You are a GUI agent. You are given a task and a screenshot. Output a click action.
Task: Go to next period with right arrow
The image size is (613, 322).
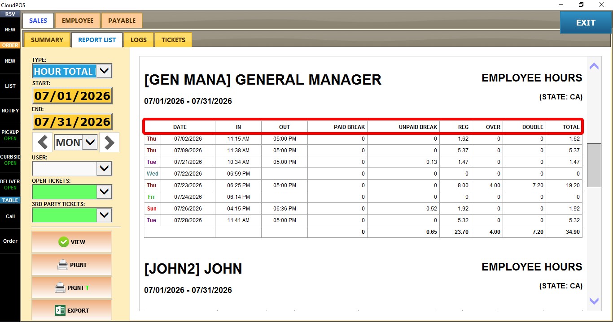[109, 143]
